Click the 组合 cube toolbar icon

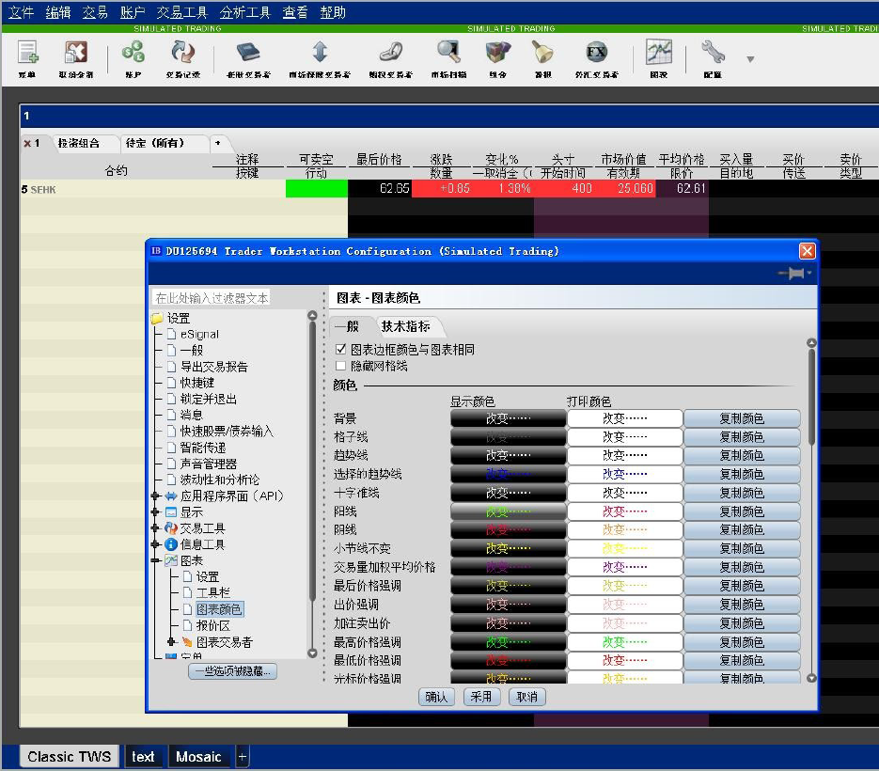point(498,58)
